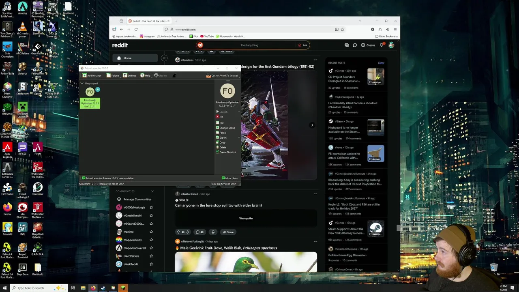
Task: Favorite r/2000sNostalgia with star
Action: pyautogui.click(x=151, y=207)
